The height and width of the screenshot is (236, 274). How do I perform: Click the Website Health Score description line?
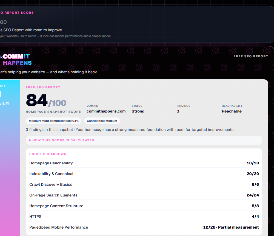pos(56,36)
